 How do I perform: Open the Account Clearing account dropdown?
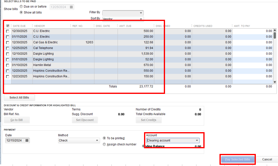(173, 140)
